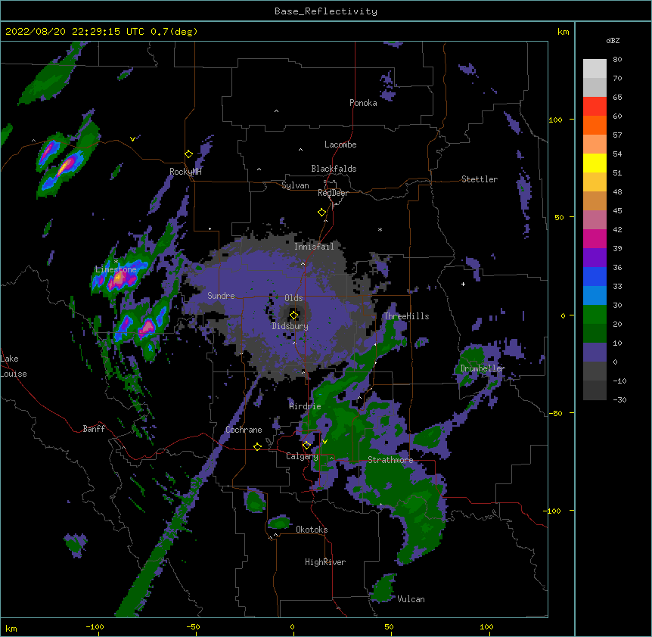Pick the indigo 0-10 dBZ legend swatch

[595, 353]
